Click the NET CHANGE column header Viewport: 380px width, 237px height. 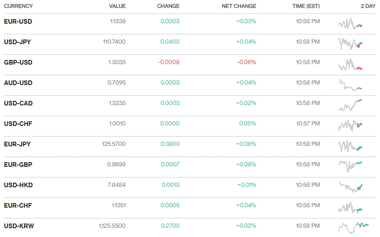(x=239, y=6)
